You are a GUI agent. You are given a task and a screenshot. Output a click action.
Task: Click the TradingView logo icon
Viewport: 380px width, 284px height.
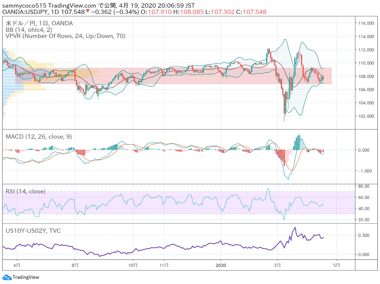pyautogui.click(x=7, y=277)
